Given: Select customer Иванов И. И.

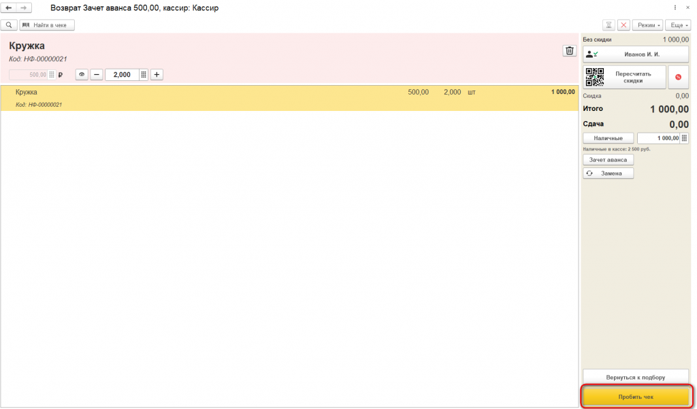Looking at the screenshot, I should (x=636, y=54).
